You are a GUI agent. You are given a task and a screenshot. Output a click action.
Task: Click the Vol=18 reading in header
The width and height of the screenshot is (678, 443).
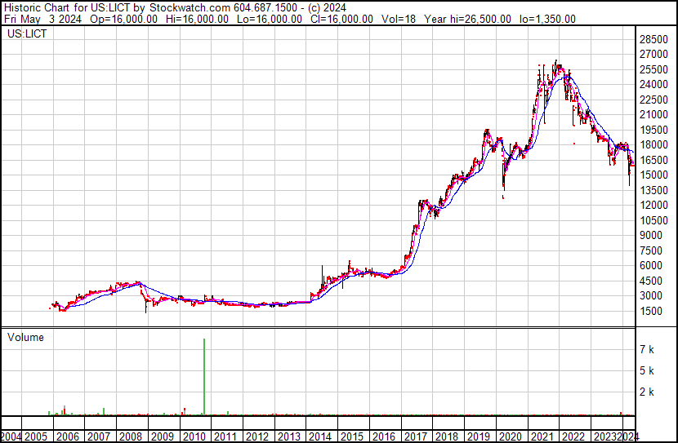point(399,19)
